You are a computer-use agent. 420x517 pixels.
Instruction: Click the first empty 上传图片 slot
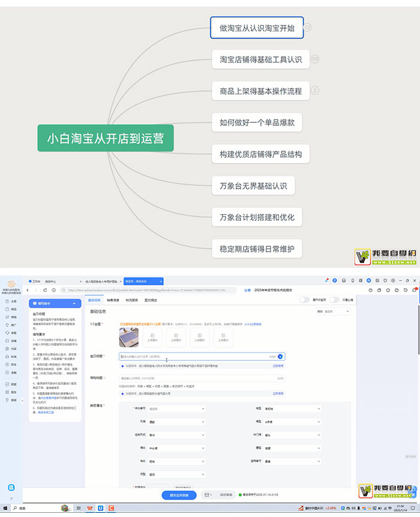pos(152,337)
